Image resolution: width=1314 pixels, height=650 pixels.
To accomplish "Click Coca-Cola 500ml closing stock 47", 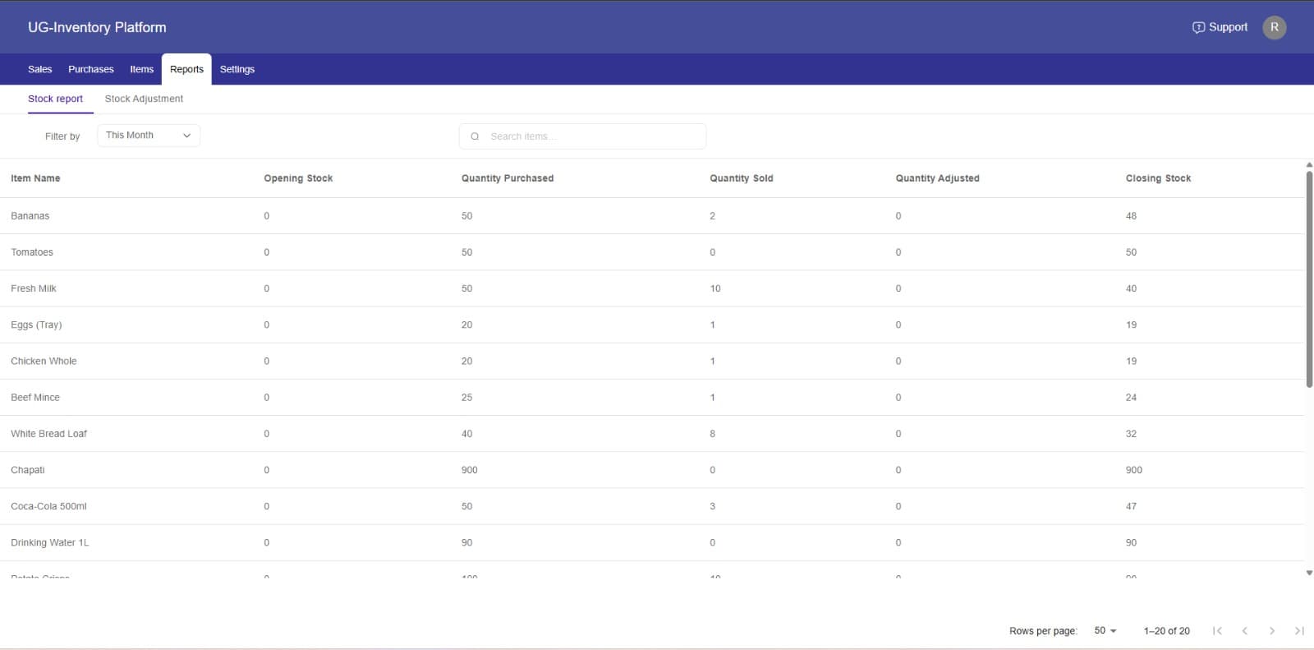I will pyautogui.click(x=1131, y=506).
